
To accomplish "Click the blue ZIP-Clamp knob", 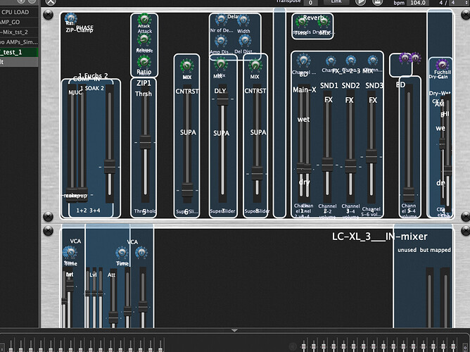I will 71,18.
